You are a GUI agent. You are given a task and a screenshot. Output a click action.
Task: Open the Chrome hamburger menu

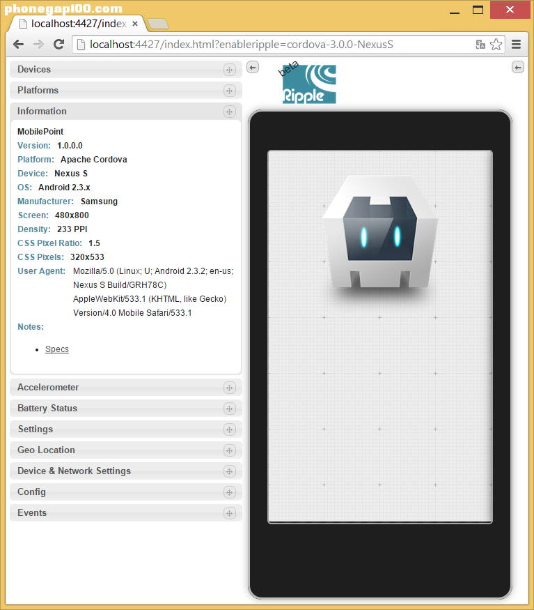tap(516, 45)
